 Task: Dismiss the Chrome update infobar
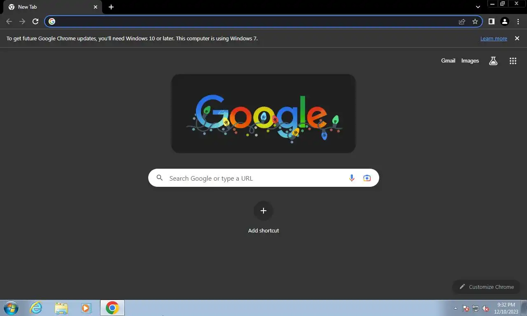click(517, 38)
